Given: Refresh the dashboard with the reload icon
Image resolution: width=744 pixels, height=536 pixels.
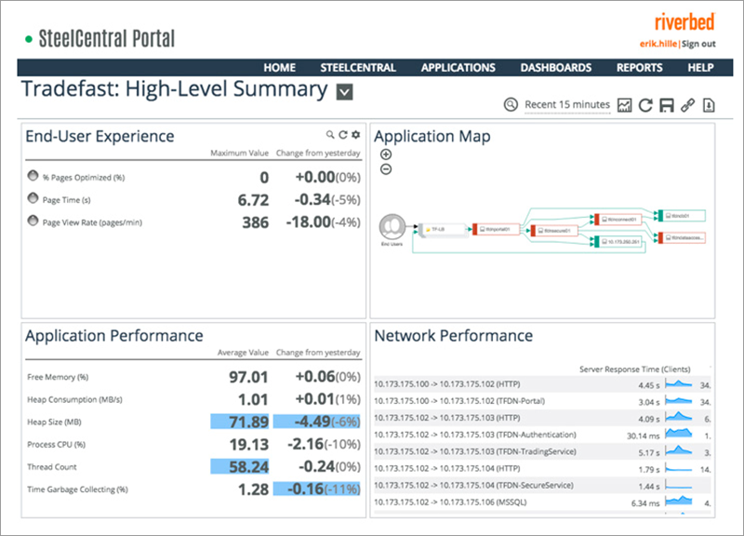Looking at the screenshot, I should point(645,105).
